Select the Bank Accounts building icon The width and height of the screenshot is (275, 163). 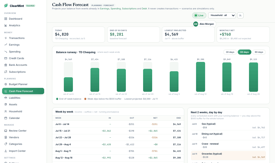[6, 65]
